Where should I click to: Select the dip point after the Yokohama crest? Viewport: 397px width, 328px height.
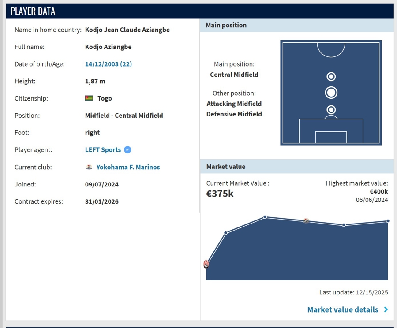[x=344, y=225]
